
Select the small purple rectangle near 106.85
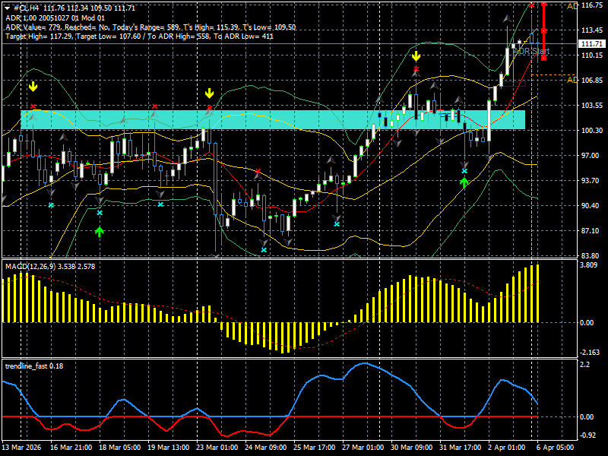[515, 84]
